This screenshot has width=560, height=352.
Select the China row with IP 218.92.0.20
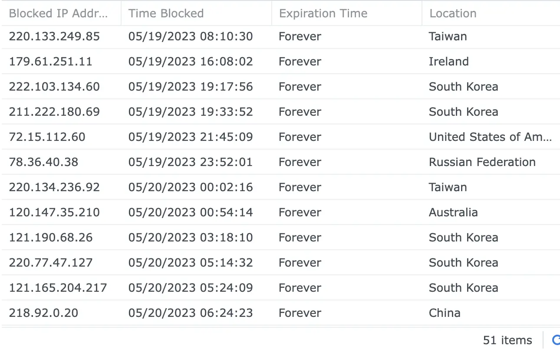(x=43, y=313)
